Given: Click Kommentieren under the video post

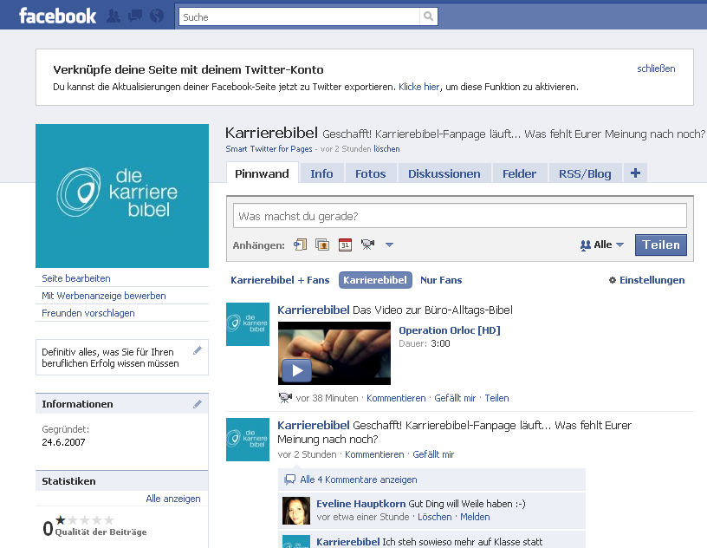Looking at the screenshot, I should click(x=396, y=398).
